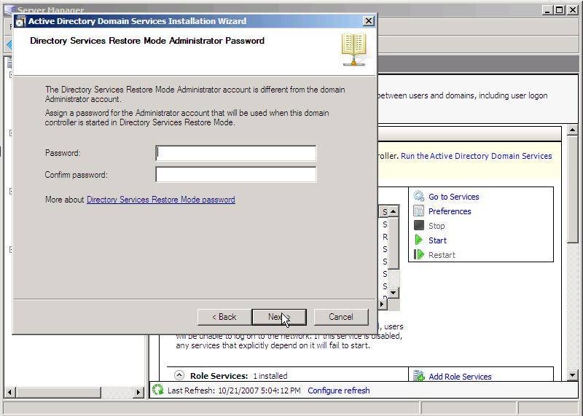583x416 pixels.
Task: Click the Confirm password field
Action: (235, 175)
